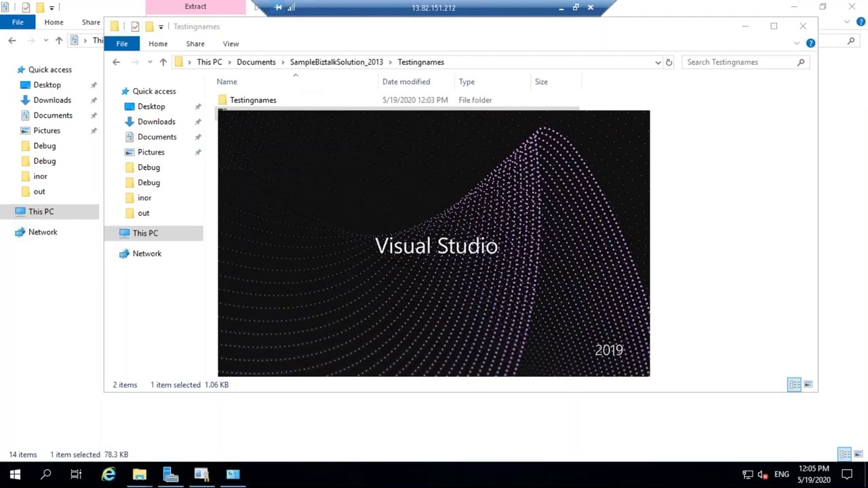Open Documents in Testingnames navigation pane
868x488 pixels.
tap(157, 137)
